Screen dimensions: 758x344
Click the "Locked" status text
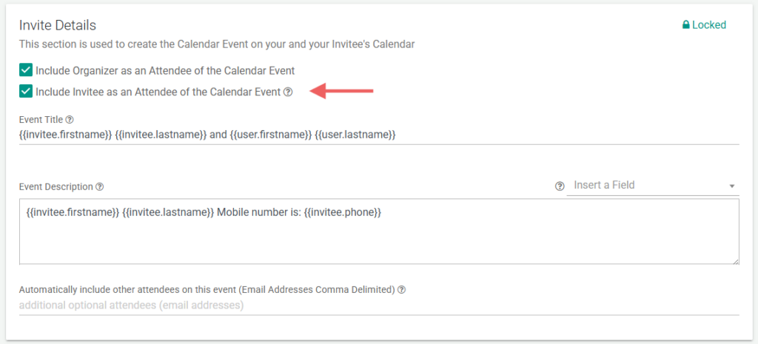[x=709, y=25]
